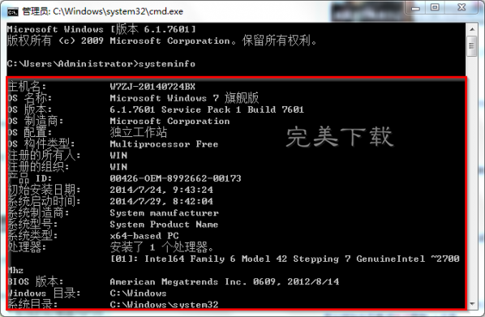Click the scrollbar down arrow
The height and width of the screenshot is (317, 485).
pos(472,304)
